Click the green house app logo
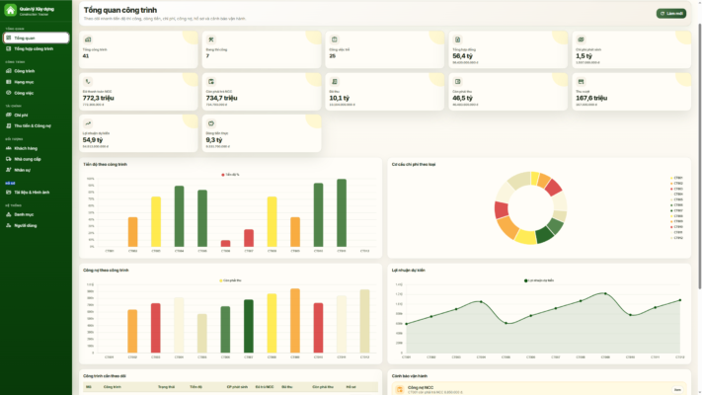Viewport: 702px width, 395px height. click(10, 10)
